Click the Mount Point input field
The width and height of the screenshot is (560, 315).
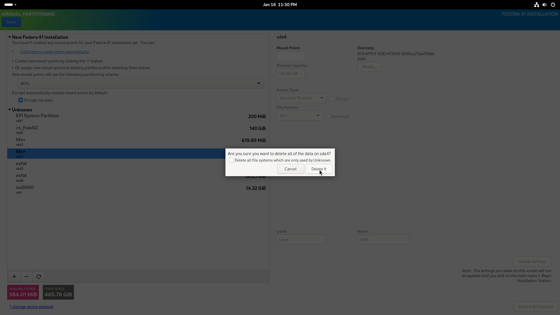click(291, 56)
